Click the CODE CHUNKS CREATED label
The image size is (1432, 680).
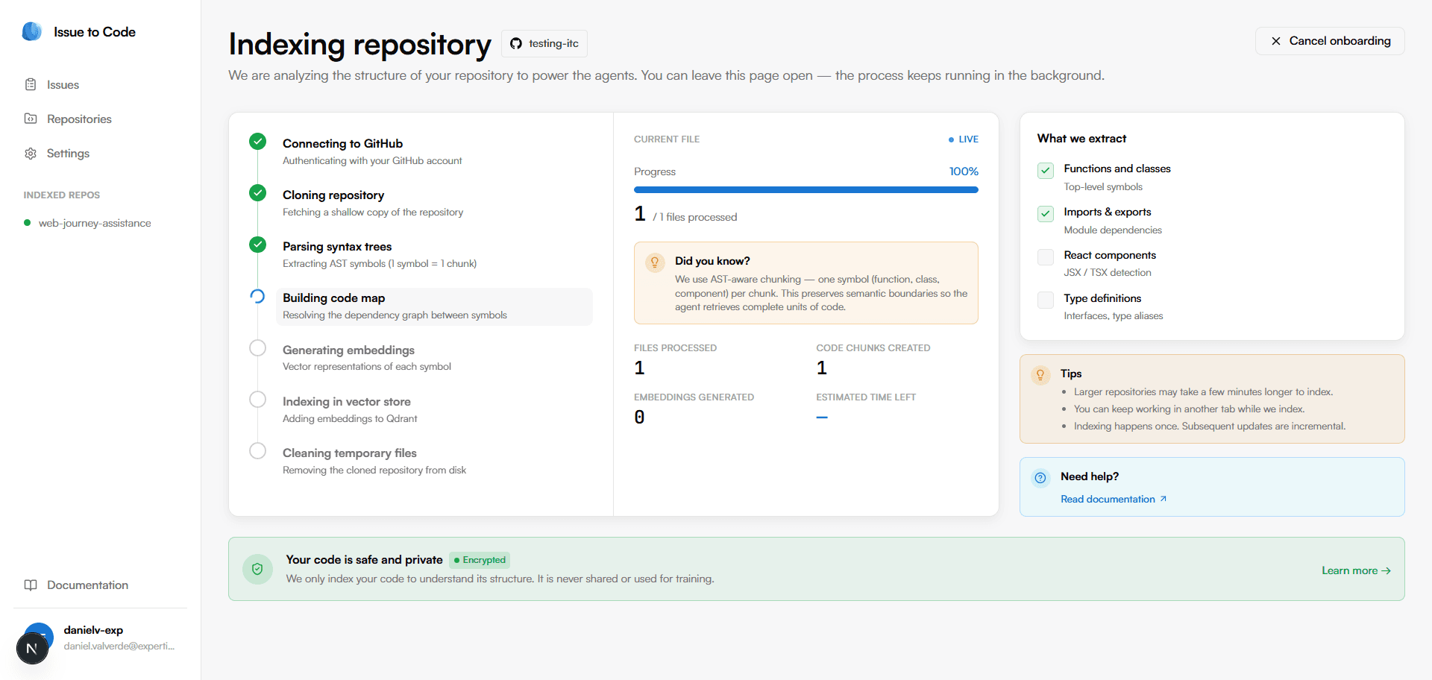pyautogui.click(x=873, y=348)
